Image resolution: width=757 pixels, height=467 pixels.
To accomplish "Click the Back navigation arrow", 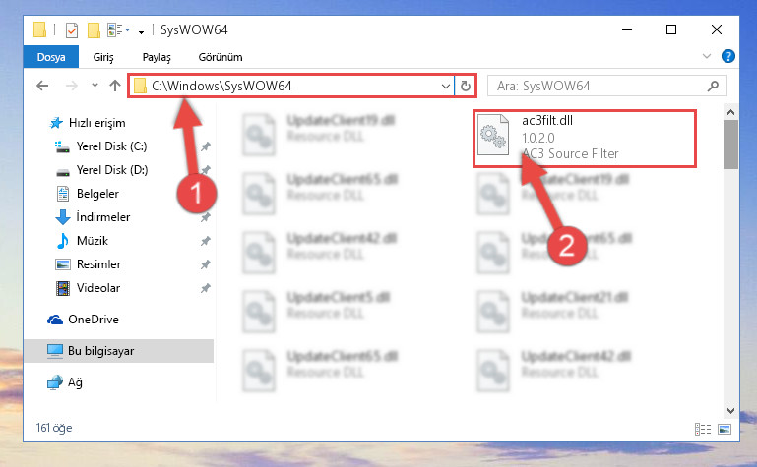I will tap(42, 86).
